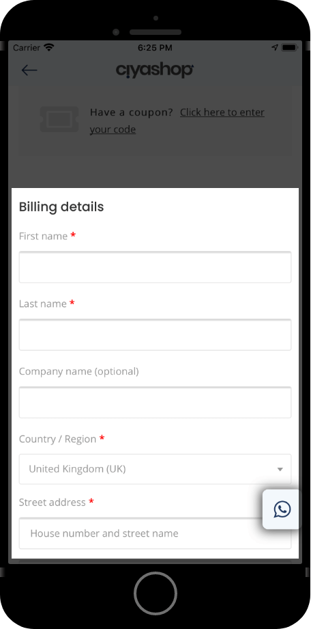Screen dimensions: 311x629
Task: Tap the ciyashop logo
Action: coord(155,70)
